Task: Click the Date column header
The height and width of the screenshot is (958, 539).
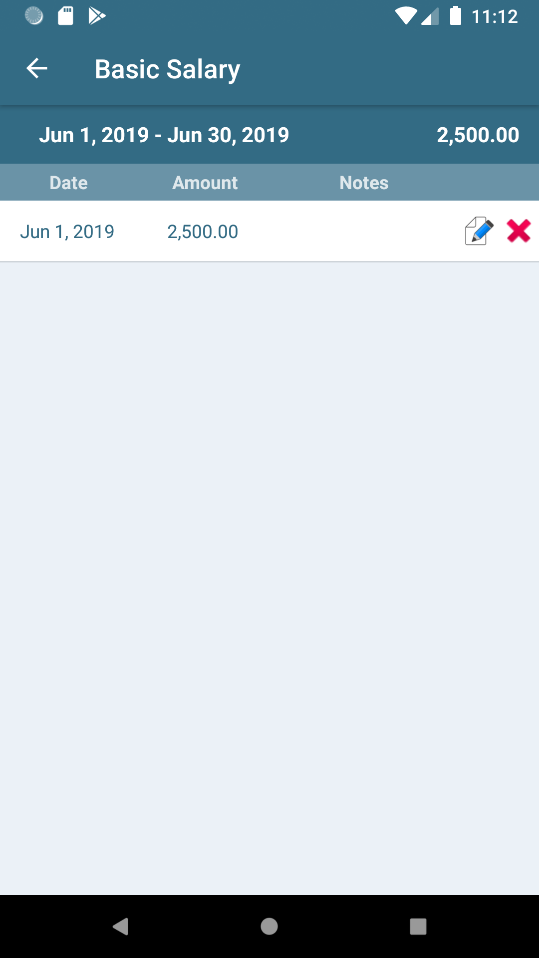Action: pos(69,183)
